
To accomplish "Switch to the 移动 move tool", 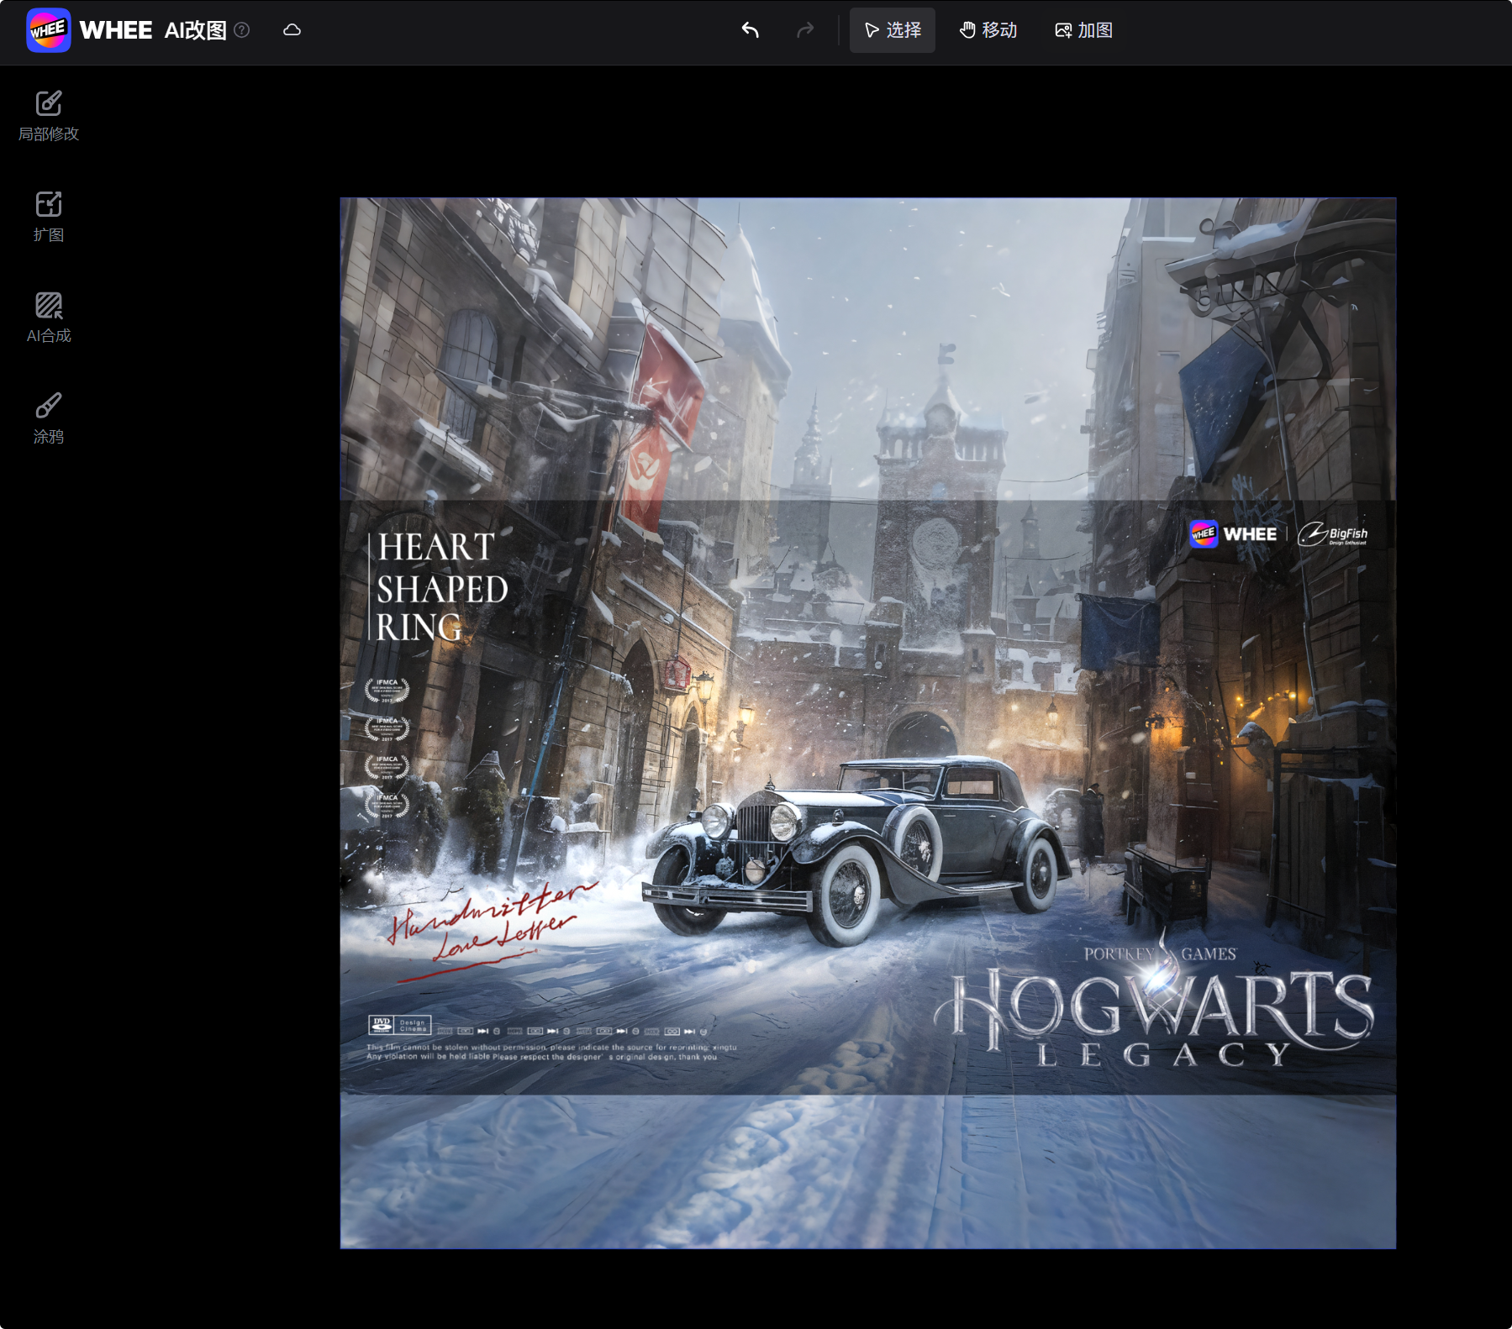I will point(988,30).
